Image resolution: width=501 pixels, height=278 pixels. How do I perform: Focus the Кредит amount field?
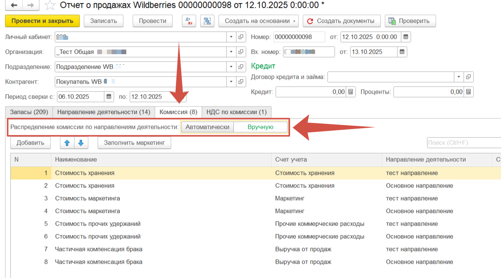(311, 92)
